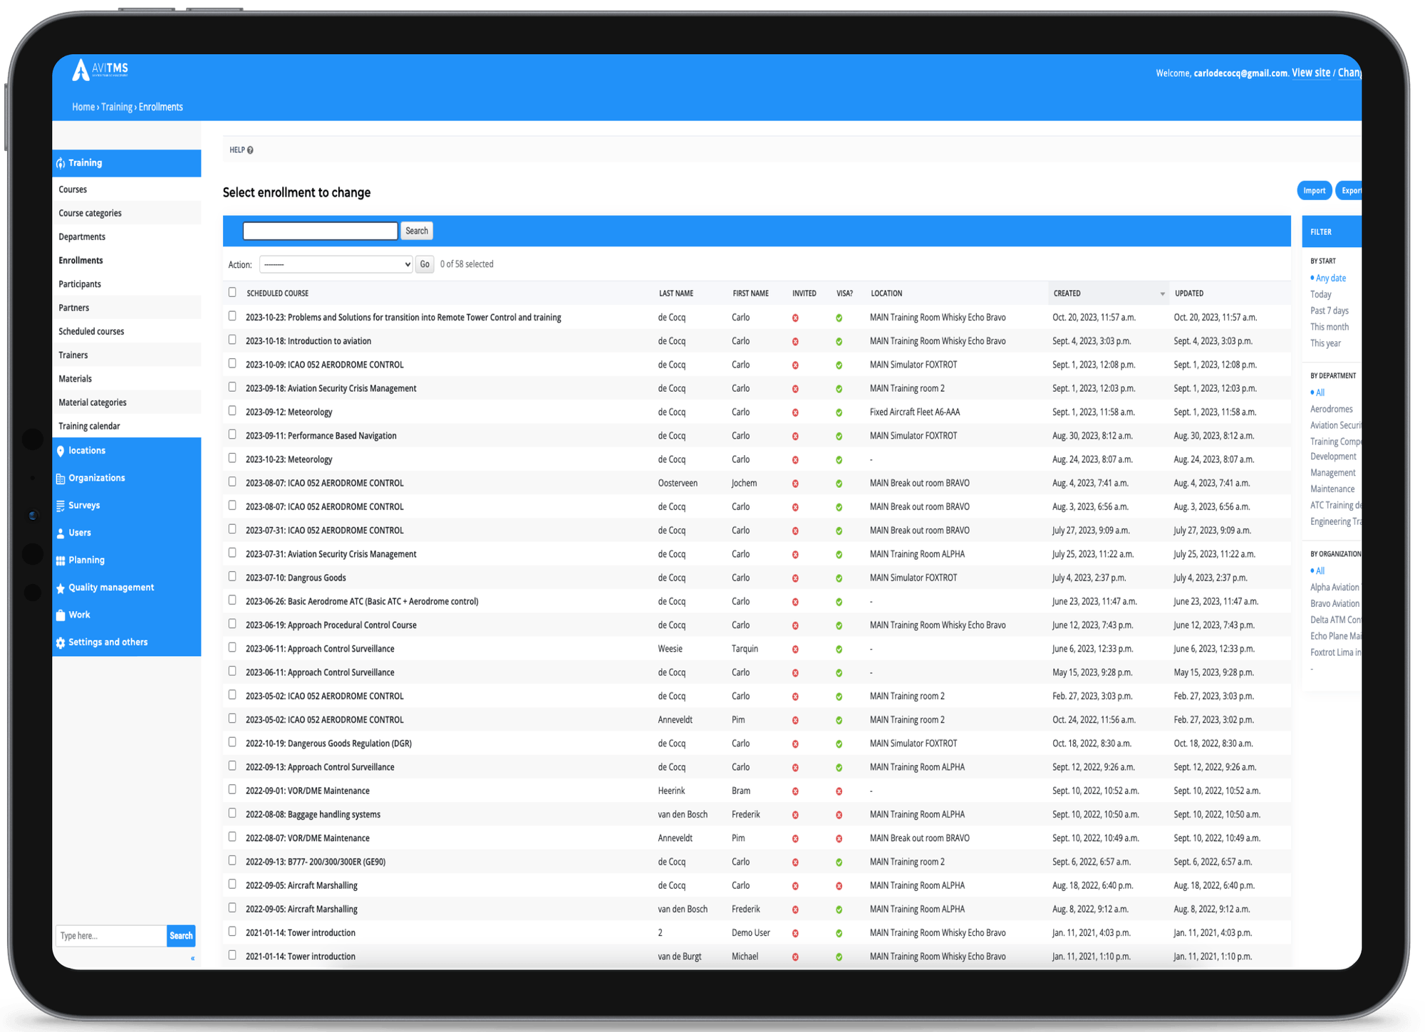1425x1032 pixels.
Task: Collapse sidebar with double-chevron icon
Action: pyautogui.click(x=192, y=959)
